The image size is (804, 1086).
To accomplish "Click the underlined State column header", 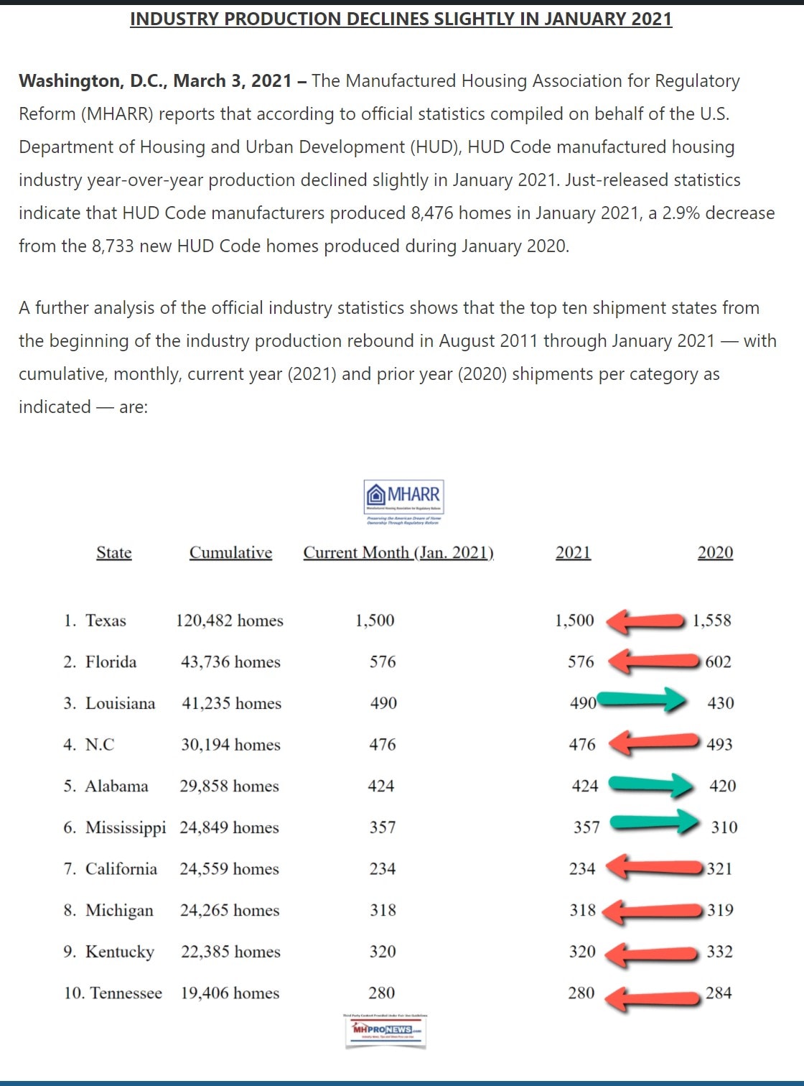I will pyautogui.click(x=114, y=552).
